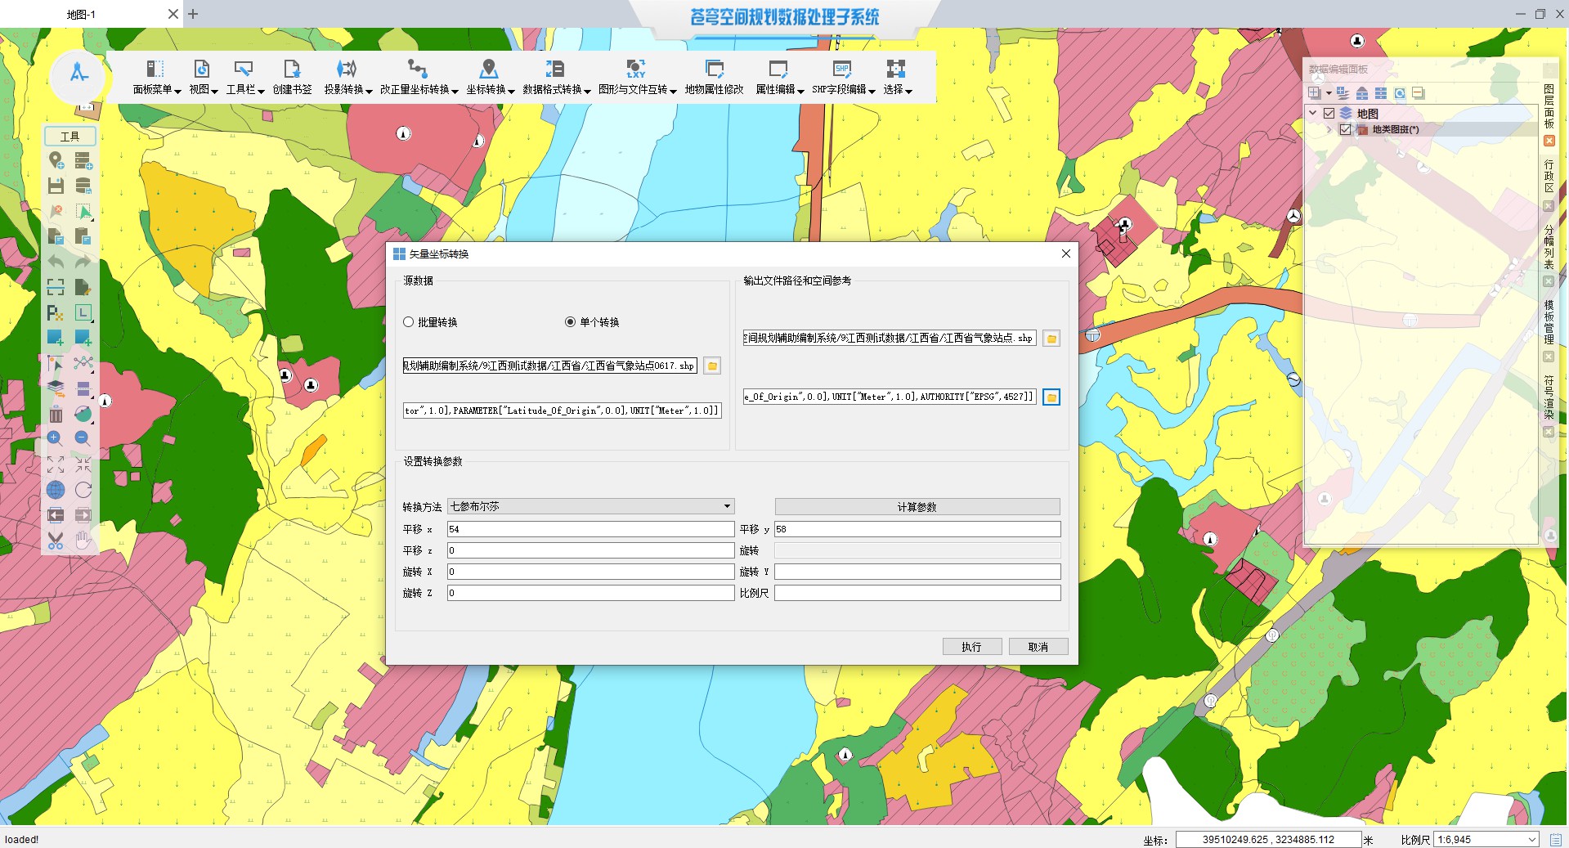
Task: Click the save floppy disk icon
Action: tap(55, 186)
